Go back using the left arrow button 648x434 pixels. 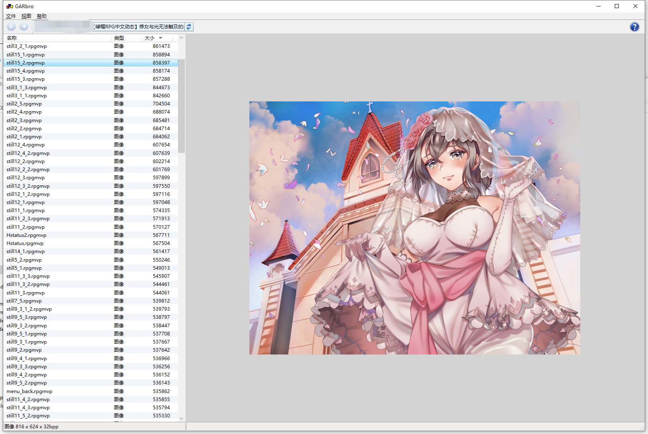(11, 27)
